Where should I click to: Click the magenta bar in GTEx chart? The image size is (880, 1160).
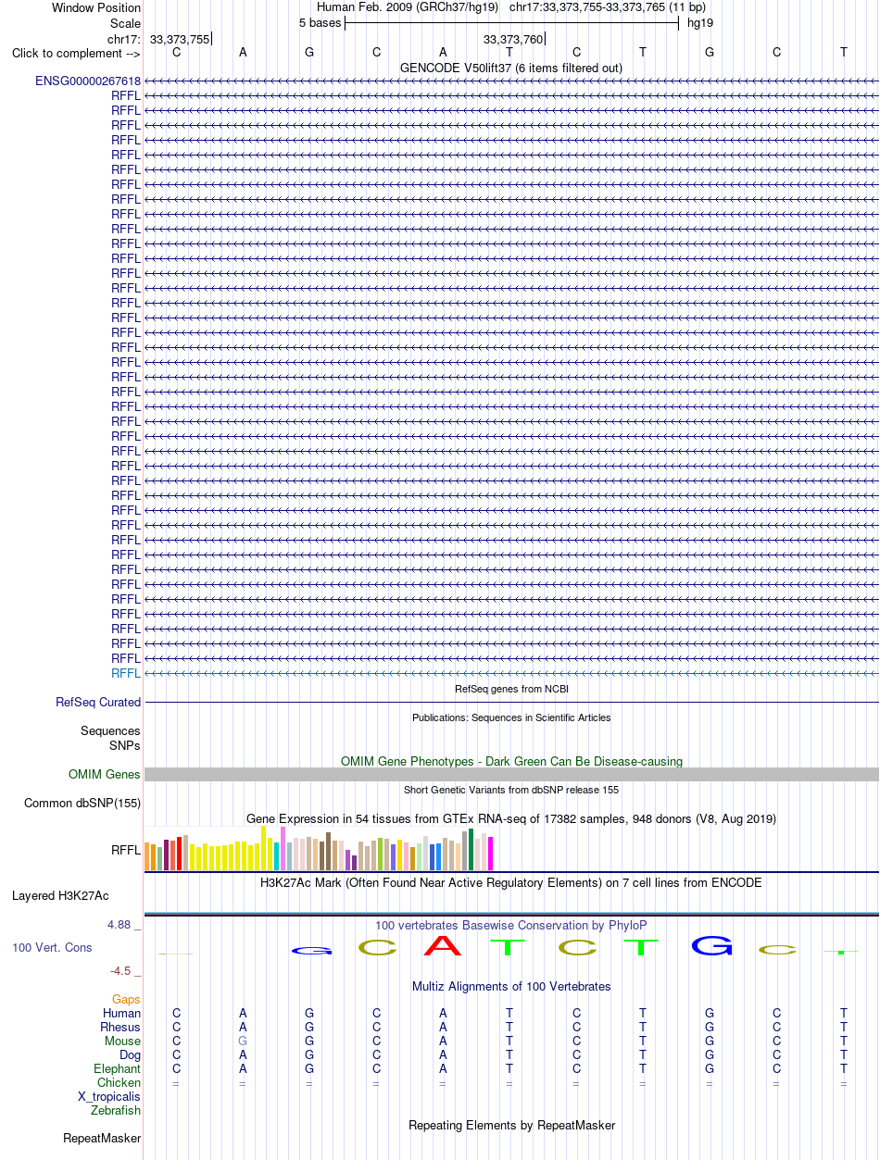pos(490,853)
